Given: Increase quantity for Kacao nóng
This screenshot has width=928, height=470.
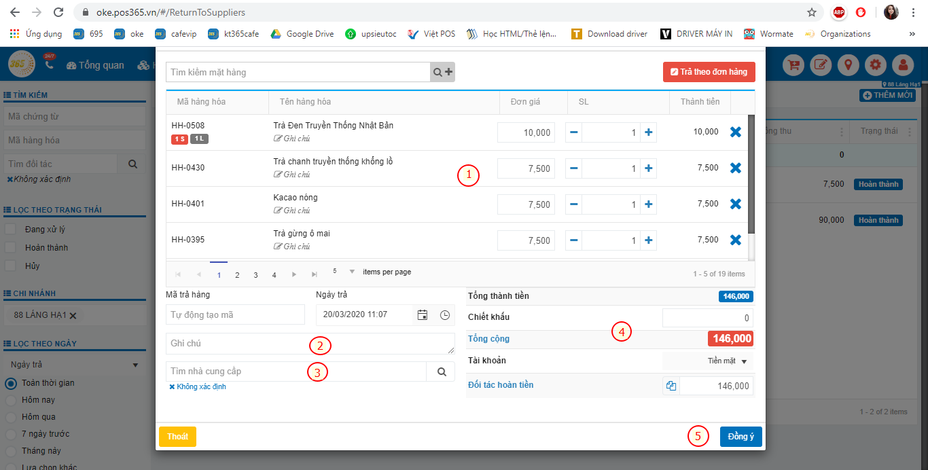Looking at the screenshot, I should click(648, 204).
